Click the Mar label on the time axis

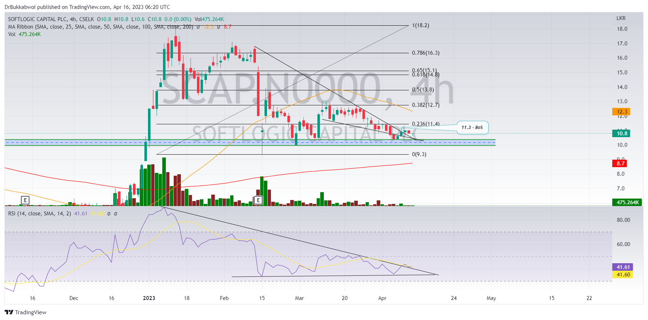pyautogui.click(x=299, y=298)
